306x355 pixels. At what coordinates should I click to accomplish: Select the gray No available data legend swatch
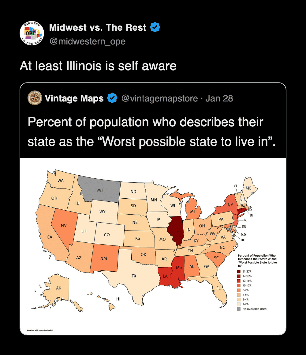click(239, 309)
